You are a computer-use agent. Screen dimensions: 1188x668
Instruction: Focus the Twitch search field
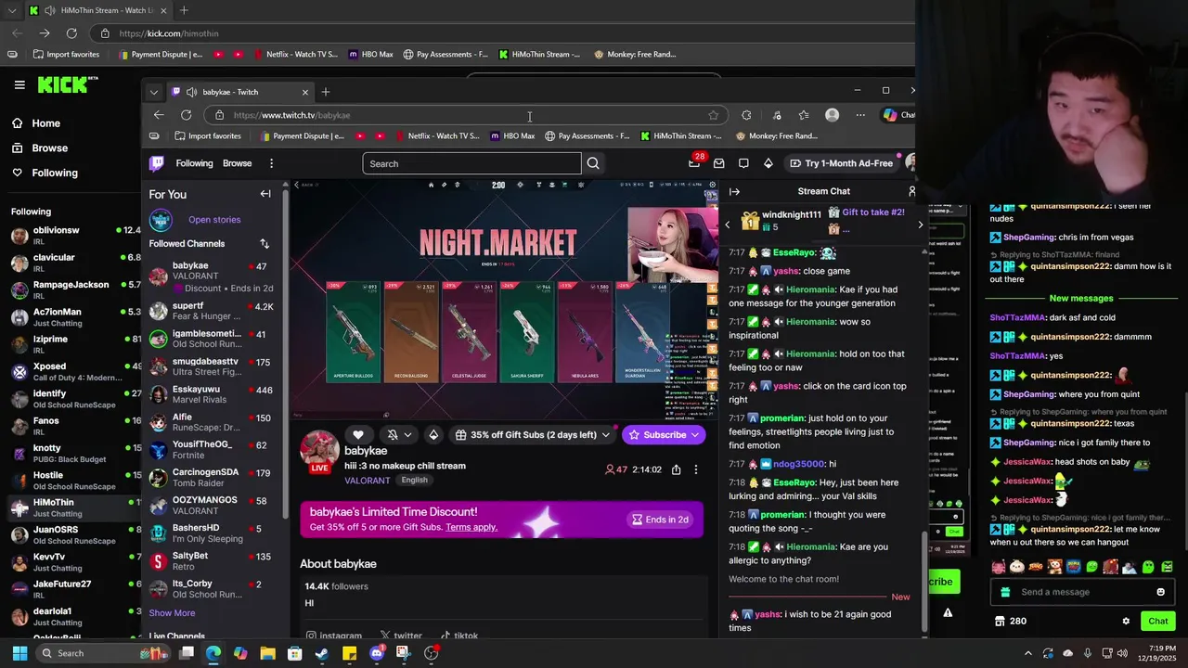(x=471, y=163)
